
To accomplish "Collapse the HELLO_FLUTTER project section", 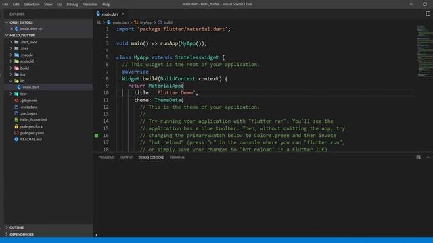I will pos(7,36).
